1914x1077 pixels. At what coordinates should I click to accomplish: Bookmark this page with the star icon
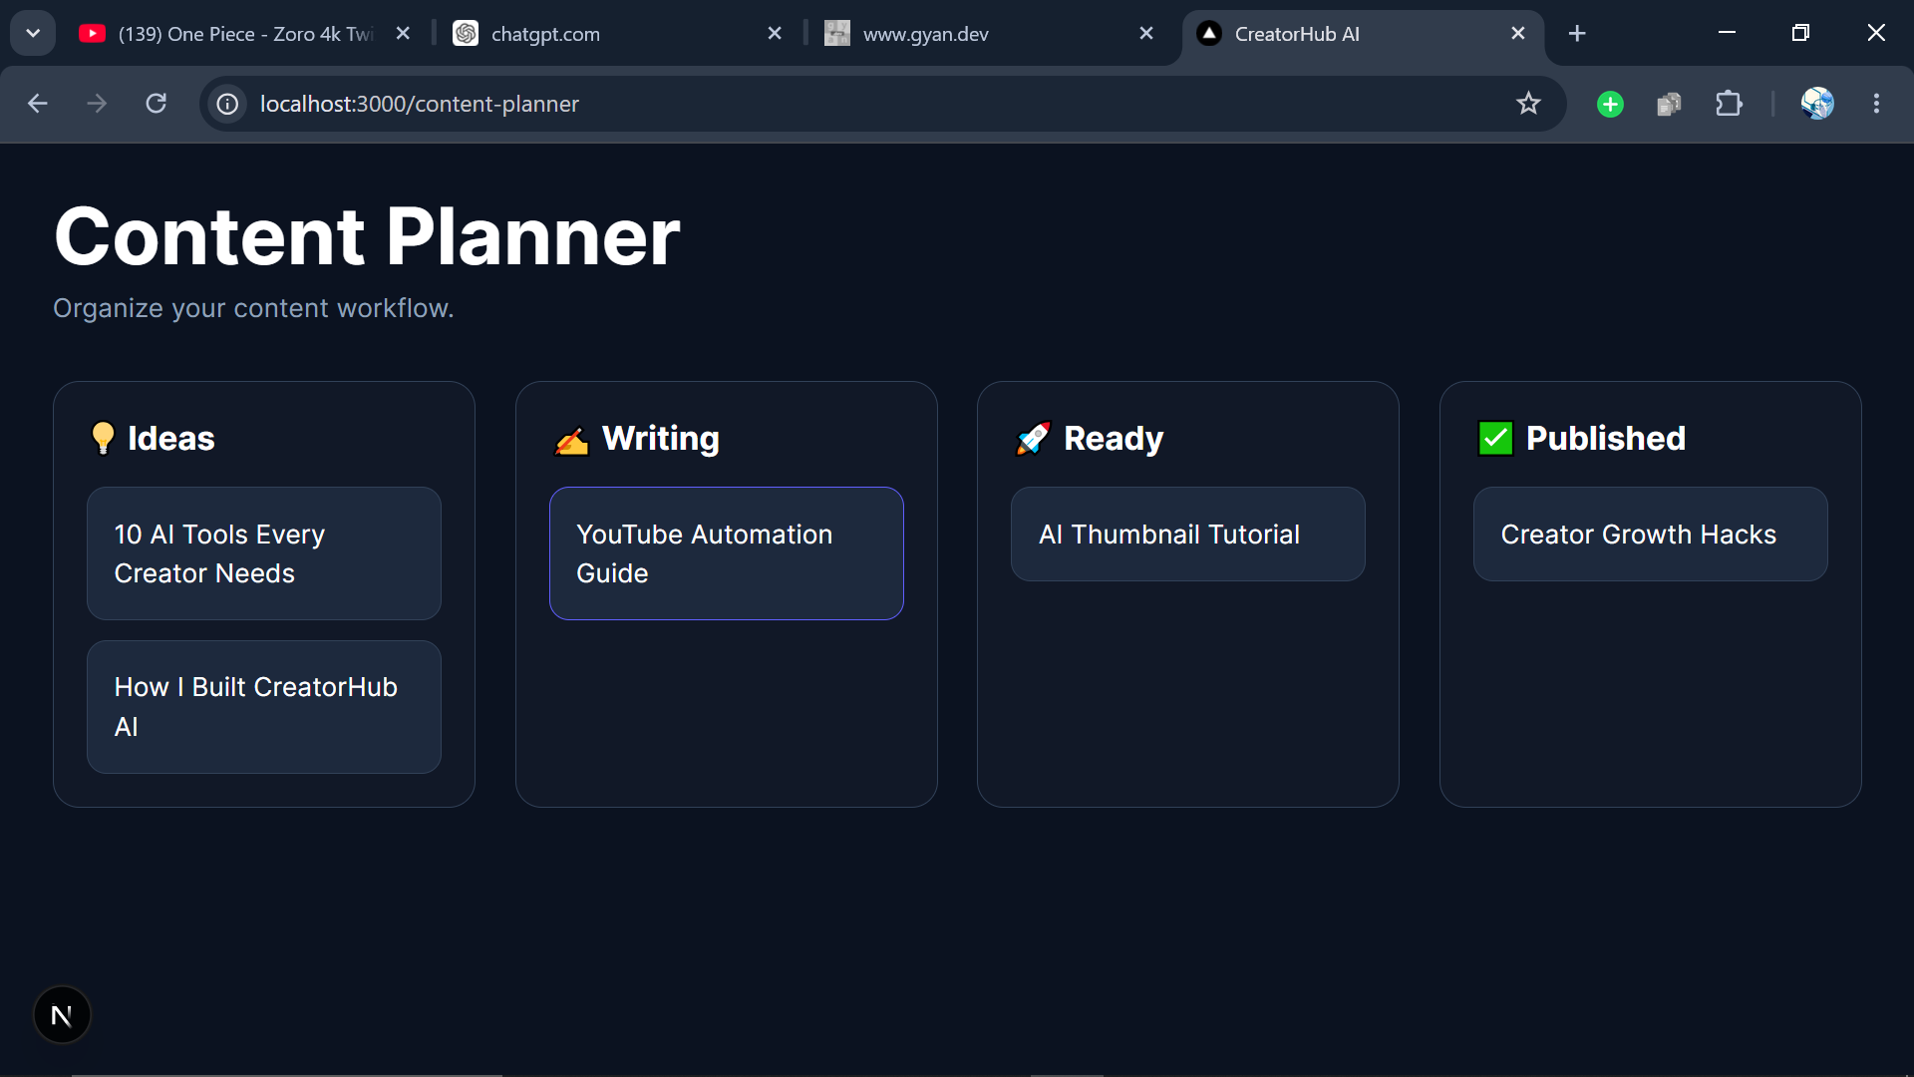click(1528, 104)
